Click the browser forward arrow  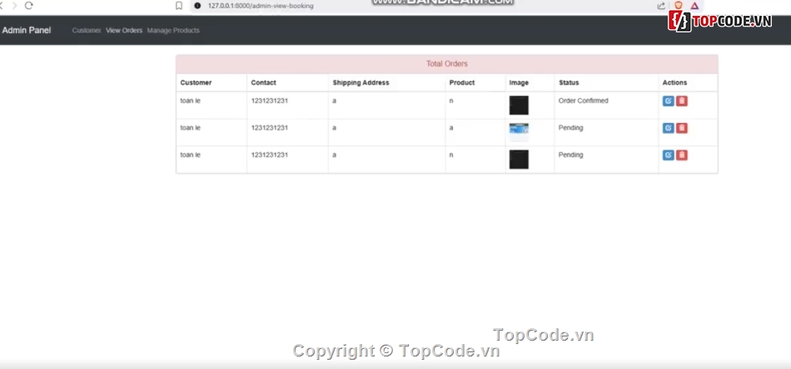point(12,6)
